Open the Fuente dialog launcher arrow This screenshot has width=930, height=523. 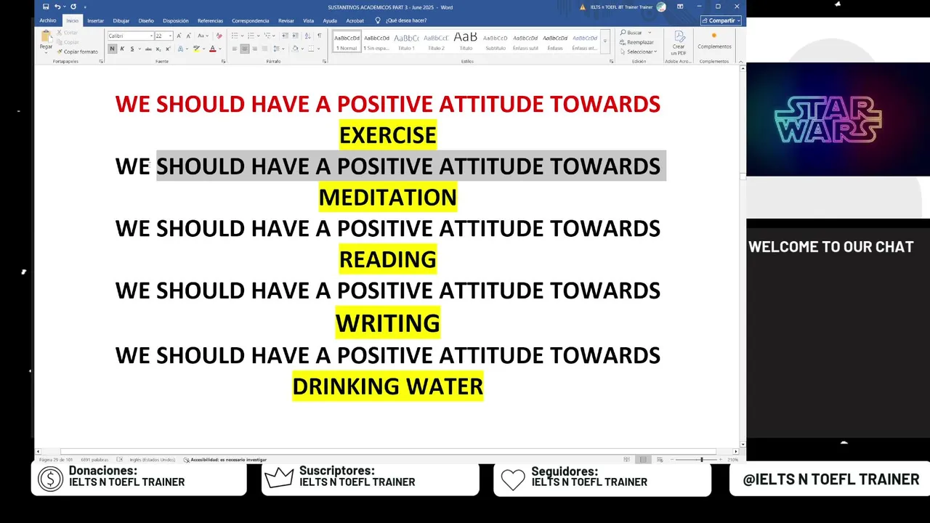coord(223,62)
